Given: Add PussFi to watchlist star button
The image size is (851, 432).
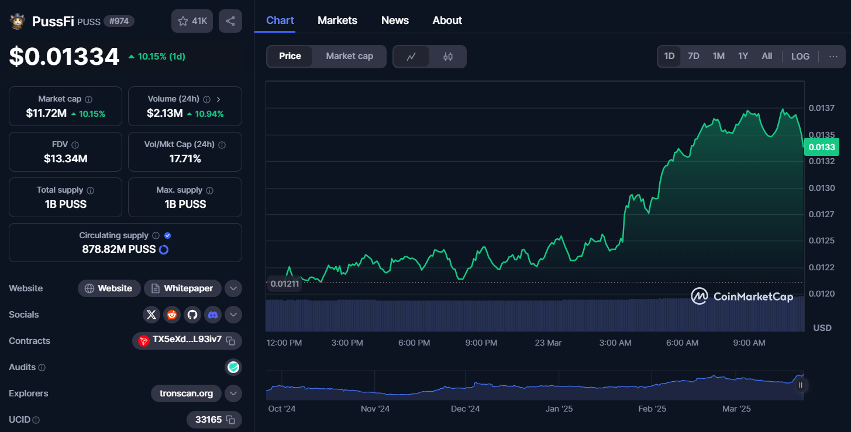Looking at the screenshot, I should click(192, 21).
